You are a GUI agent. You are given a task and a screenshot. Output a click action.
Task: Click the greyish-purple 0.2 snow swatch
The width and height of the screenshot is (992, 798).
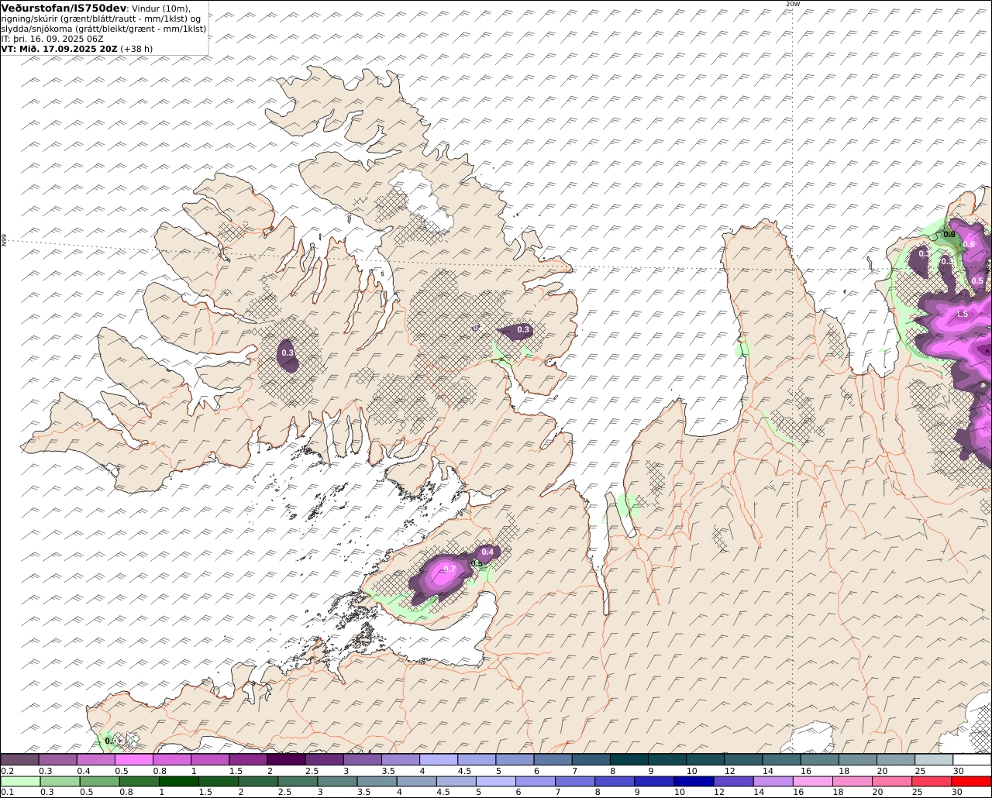pos(19,760)
